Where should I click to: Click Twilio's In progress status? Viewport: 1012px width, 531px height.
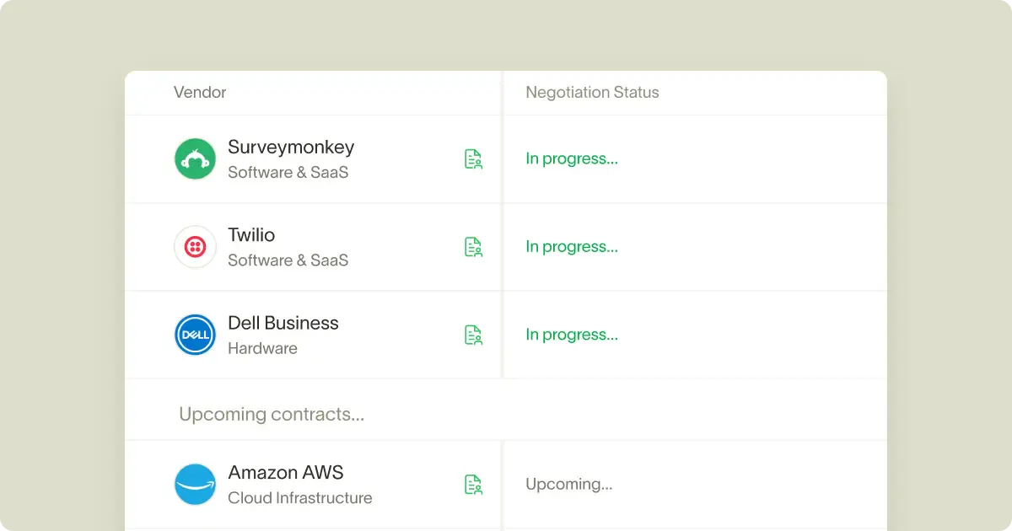(572, 247)
